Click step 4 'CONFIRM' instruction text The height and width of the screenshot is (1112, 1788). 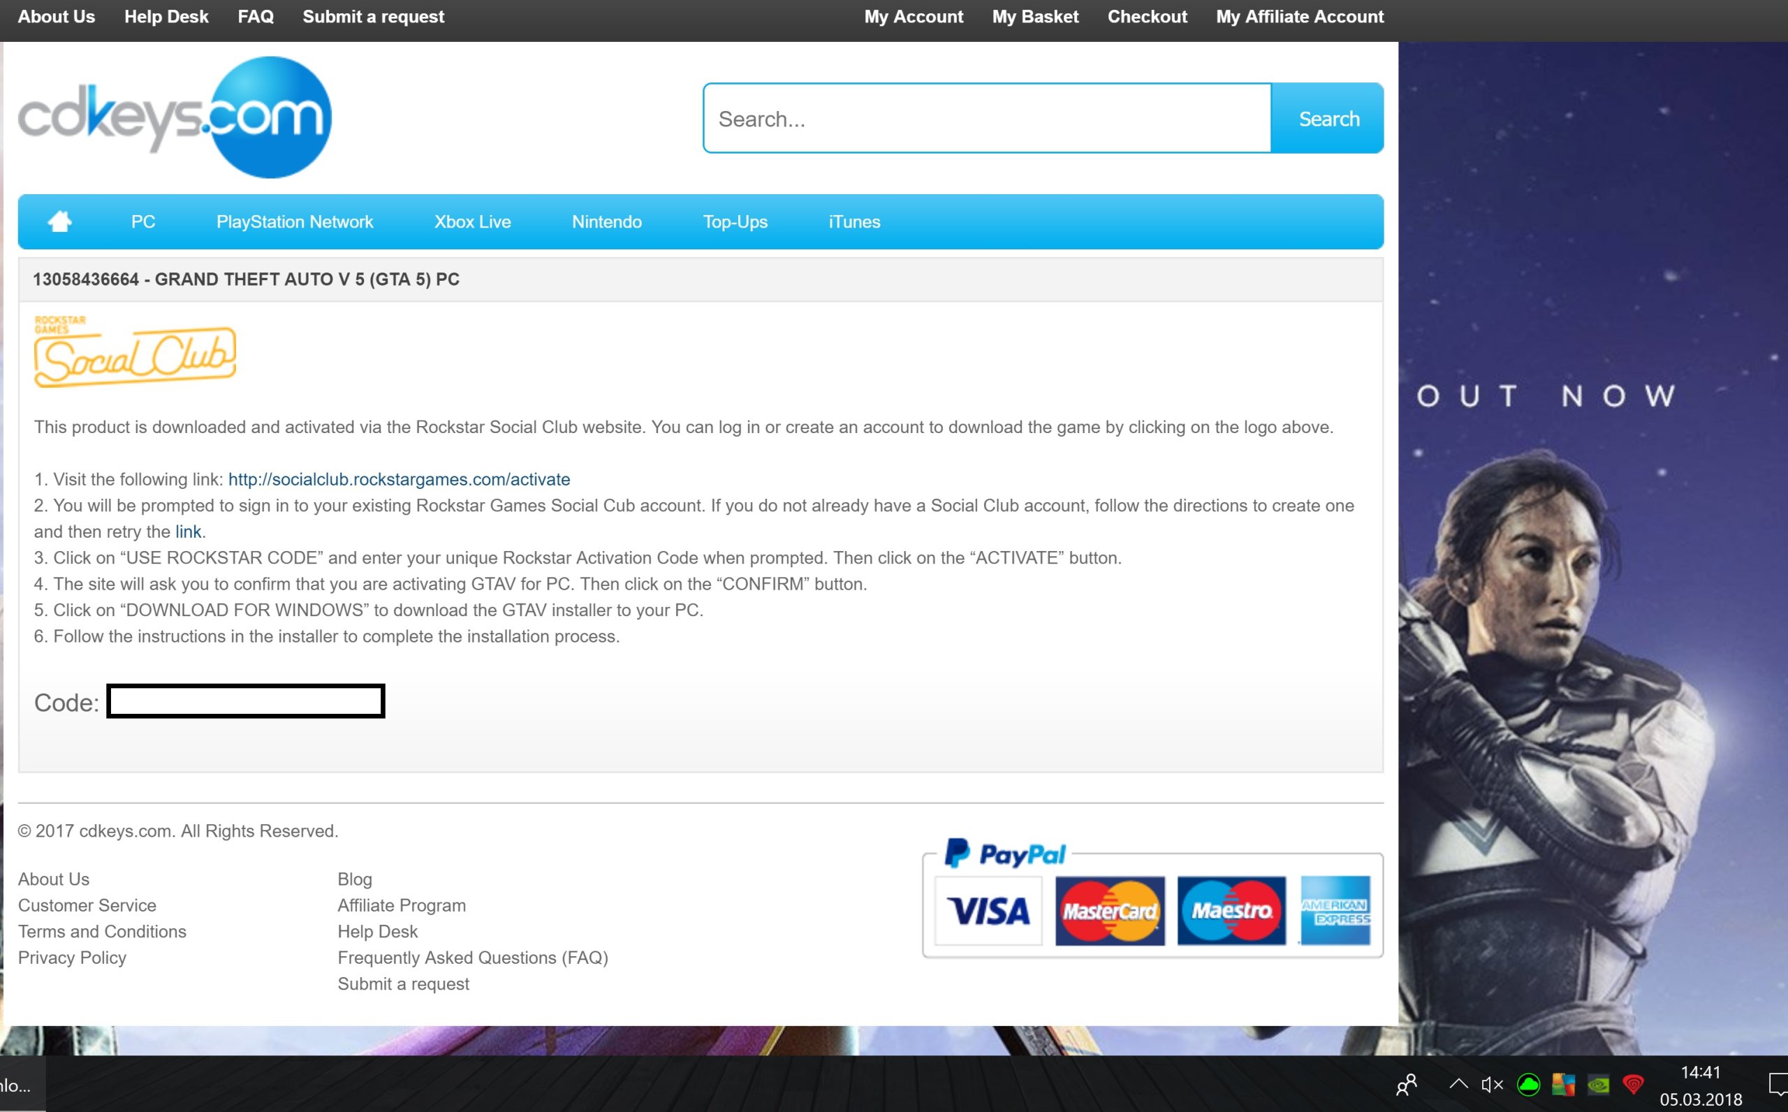click(450, 585)
